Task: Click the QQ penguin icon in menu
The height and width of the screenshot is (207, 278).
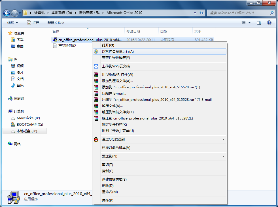Action: 96,139
